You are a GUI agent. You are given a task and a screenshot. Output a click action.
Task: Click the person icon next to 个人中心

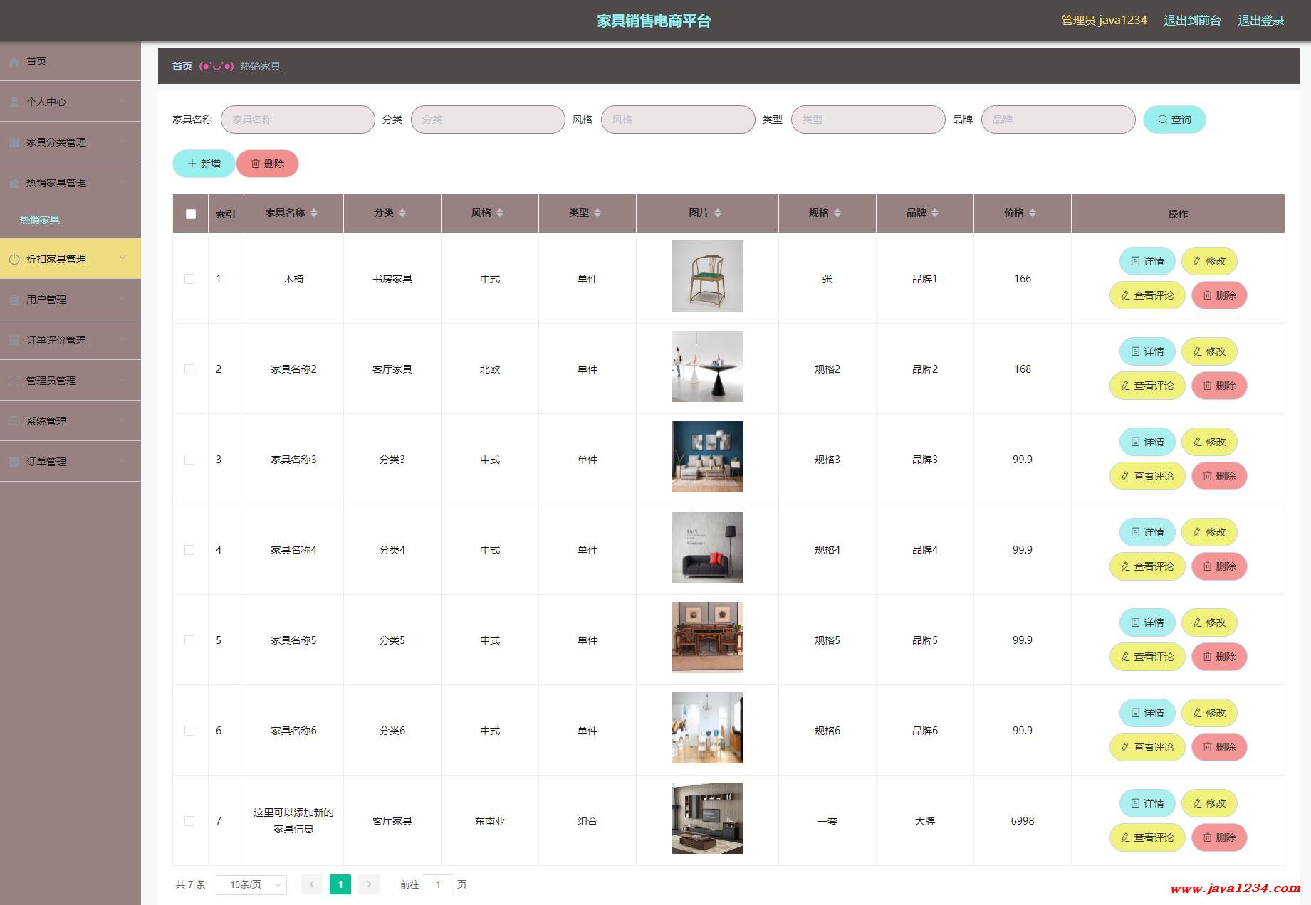pos(14,102)
